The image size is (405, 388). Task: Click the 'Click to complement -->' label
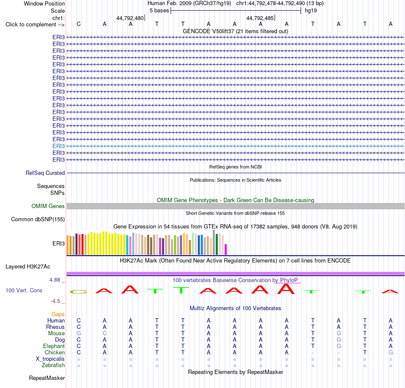click(35, 25)
